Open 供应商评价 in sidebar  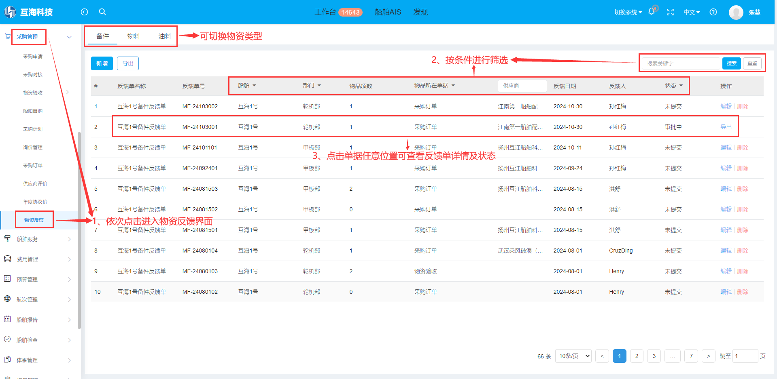35,184
